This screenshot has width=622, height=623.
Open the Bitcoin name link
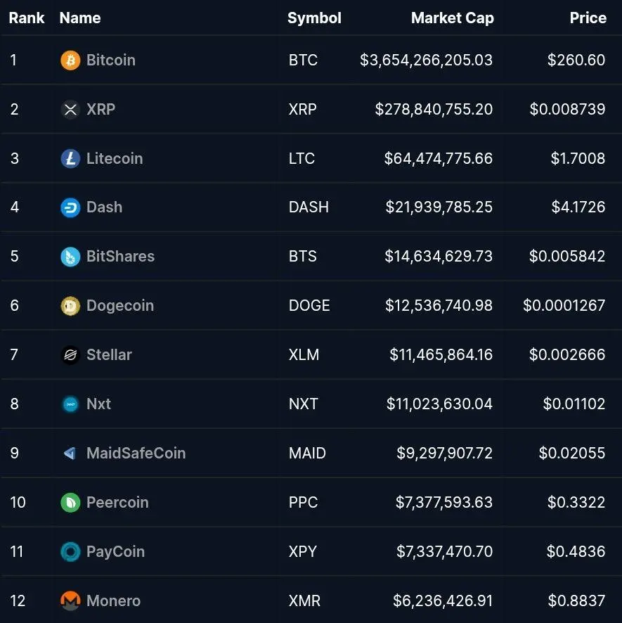(x=111, y=60)
